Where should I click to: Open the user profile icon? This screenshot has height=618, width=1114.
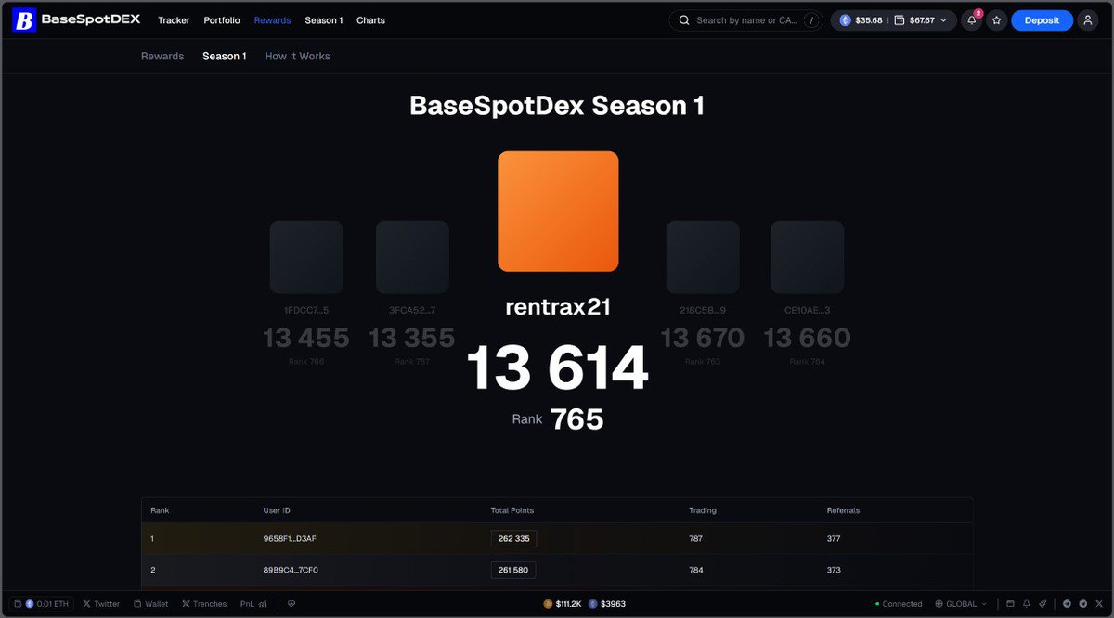click(x=1087, y=20)
